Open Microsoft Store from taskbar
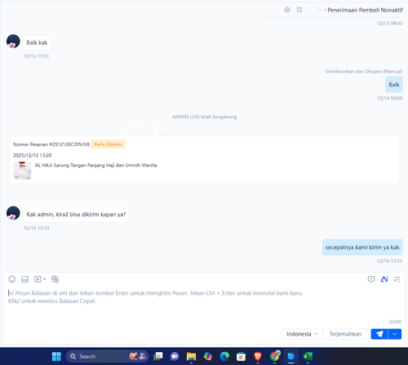The width and height of the screenshot is (408, 365). 241,356
